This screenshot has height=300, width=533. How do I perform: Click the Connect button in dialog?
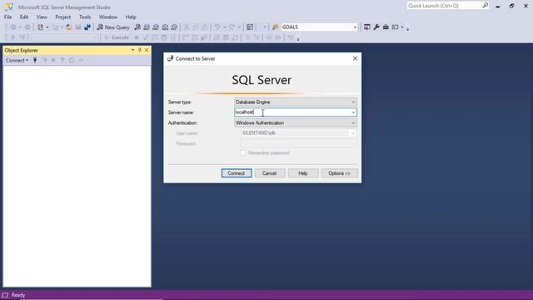[x=237, y=173]
